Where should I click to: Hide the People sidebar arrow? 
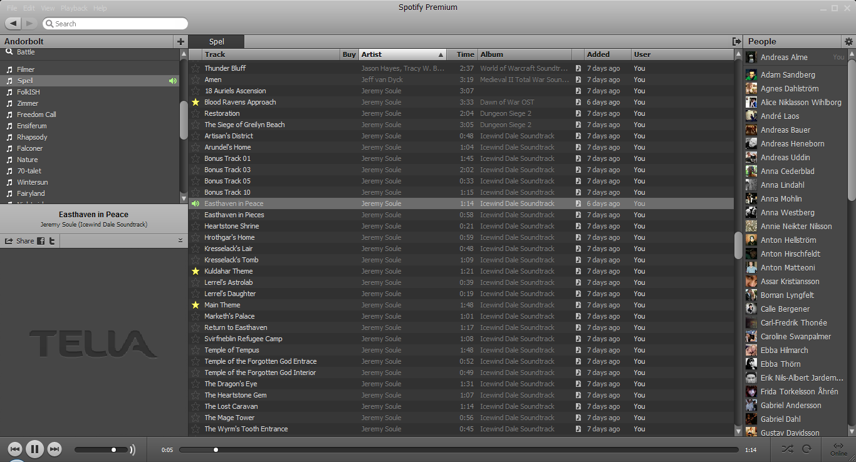(736, 42)
